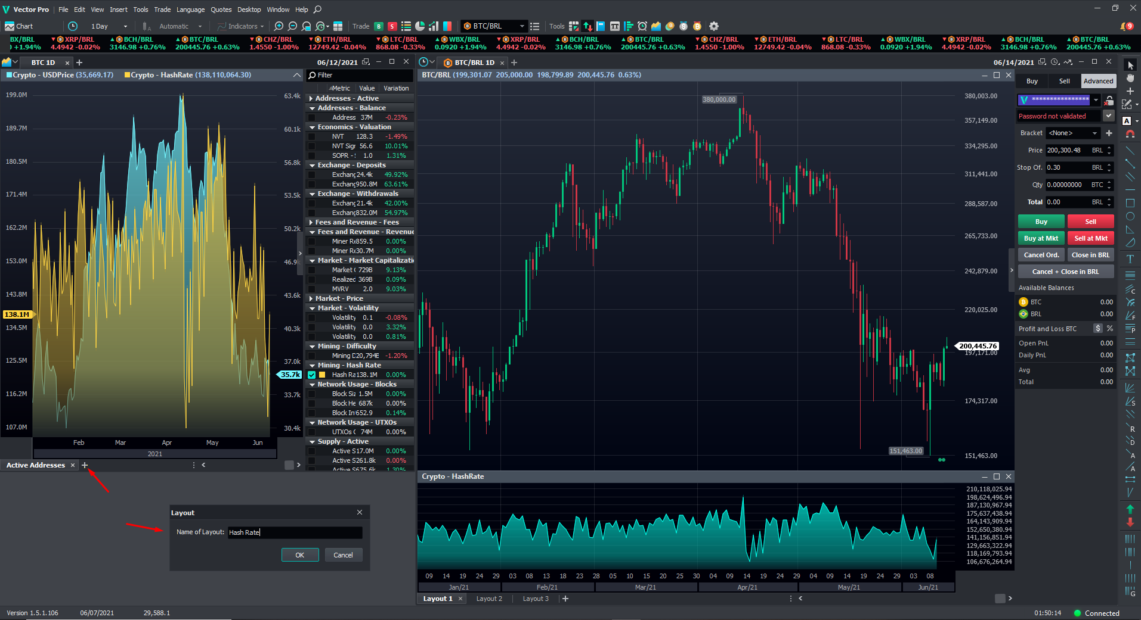Click Cancel + Close in BRL button
Viewport: 1141px width, 620px height.
click(1066, 272)
